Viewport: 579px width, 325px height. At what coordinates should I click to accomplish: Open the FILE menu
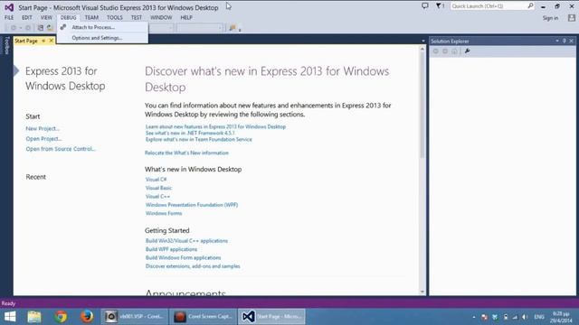(9, 17)
